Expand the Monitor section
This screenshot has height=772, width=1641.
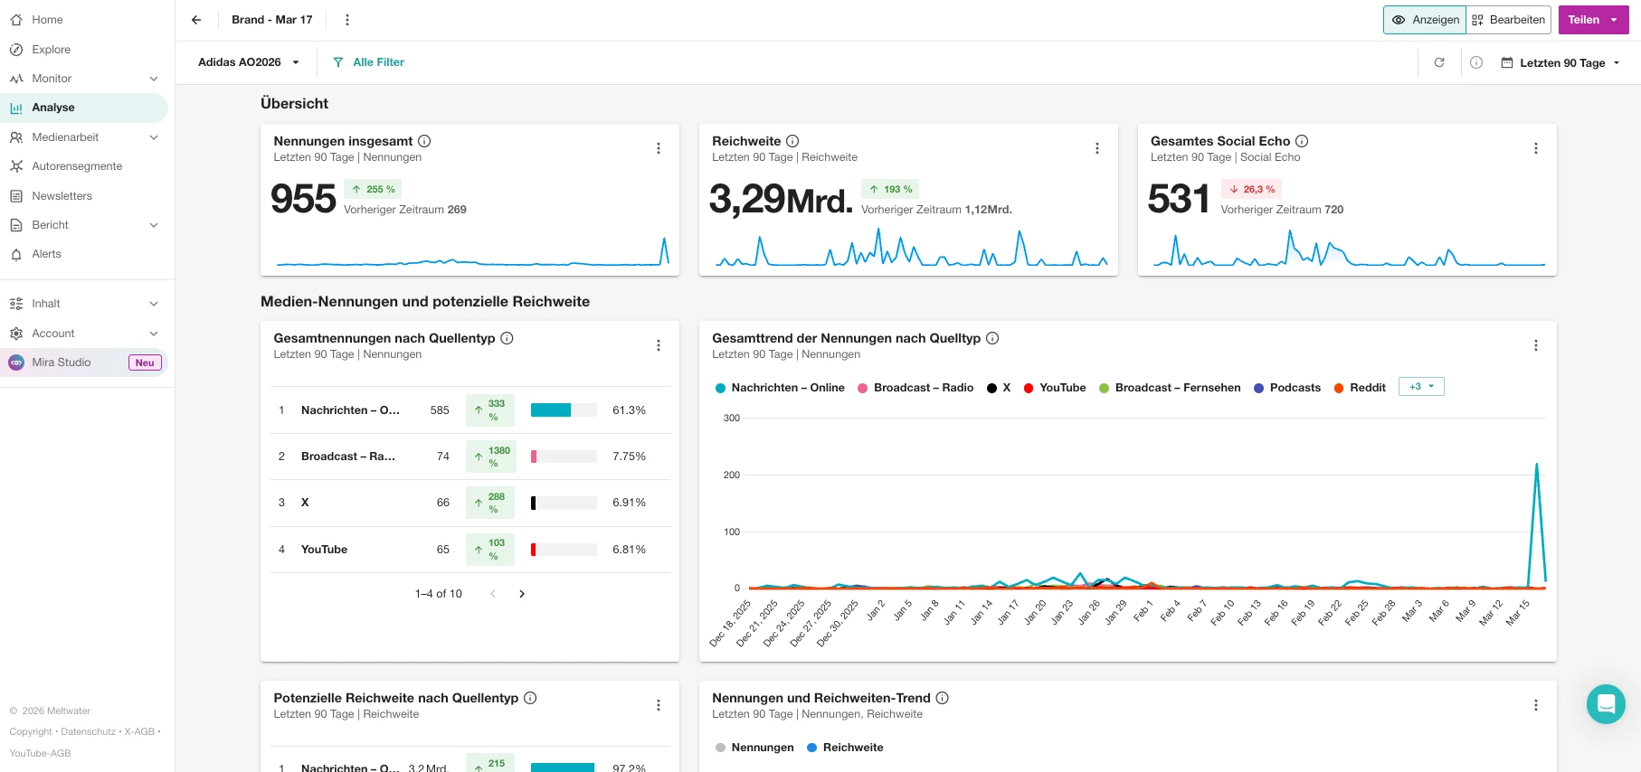pyautogui.click(x=154, y=79)
